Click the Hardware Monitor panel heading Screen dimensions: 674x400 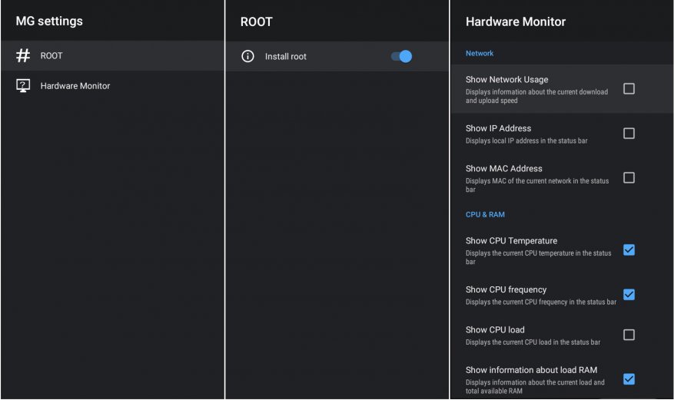516,21
